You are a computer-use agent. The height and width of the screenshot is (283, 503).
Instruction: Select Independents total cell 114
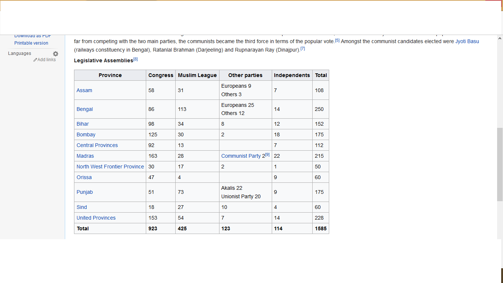click(x=292, y=228)
